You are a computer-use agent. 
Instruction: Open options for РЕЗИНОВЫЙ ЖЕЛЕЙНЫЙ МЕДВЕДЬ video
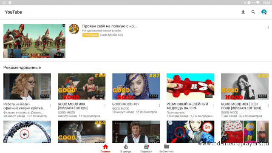(x=214, y=105)
